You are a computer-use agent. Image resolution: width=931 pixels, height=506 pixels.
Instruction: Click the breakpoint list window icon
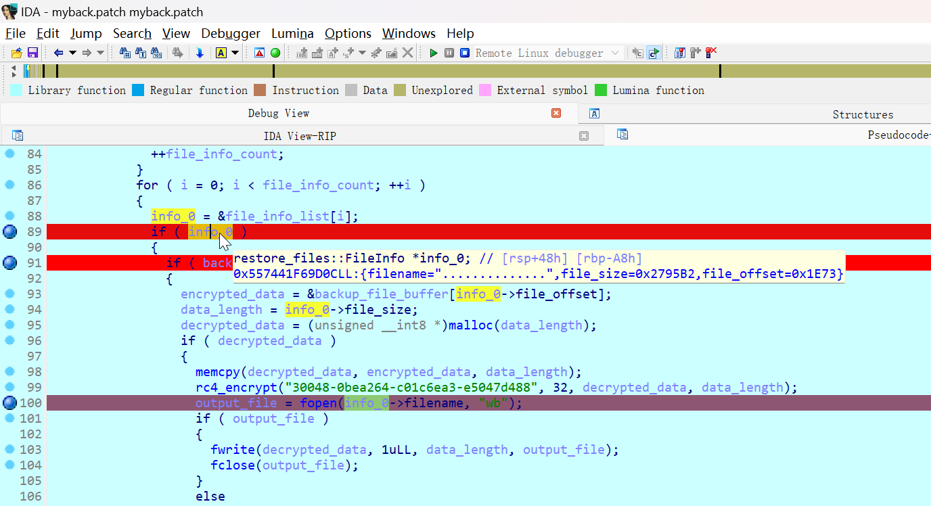(680, 53)
